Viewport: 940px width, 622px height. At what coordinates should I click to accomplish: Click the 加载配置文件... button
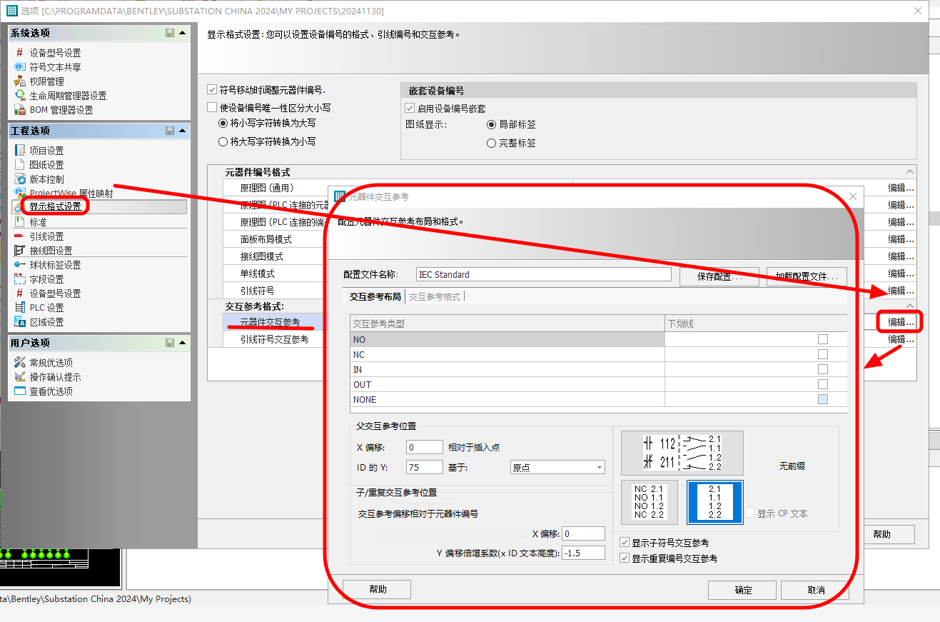tap(807, 277)
